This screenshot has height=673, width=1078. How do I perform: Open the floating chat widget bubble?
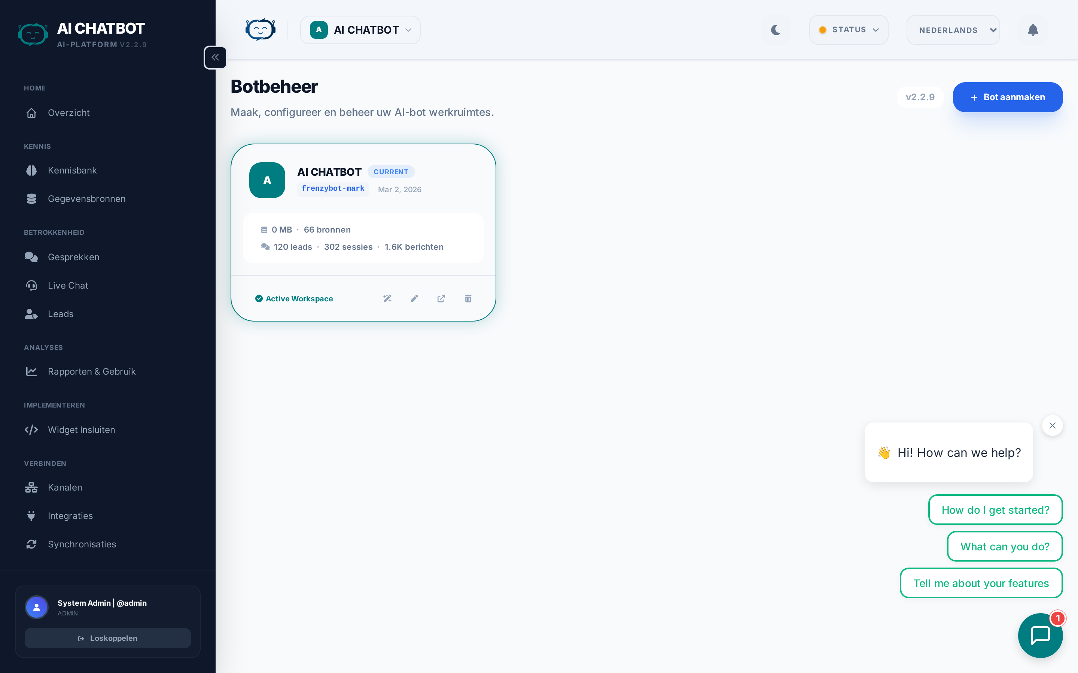[1040, 635]
